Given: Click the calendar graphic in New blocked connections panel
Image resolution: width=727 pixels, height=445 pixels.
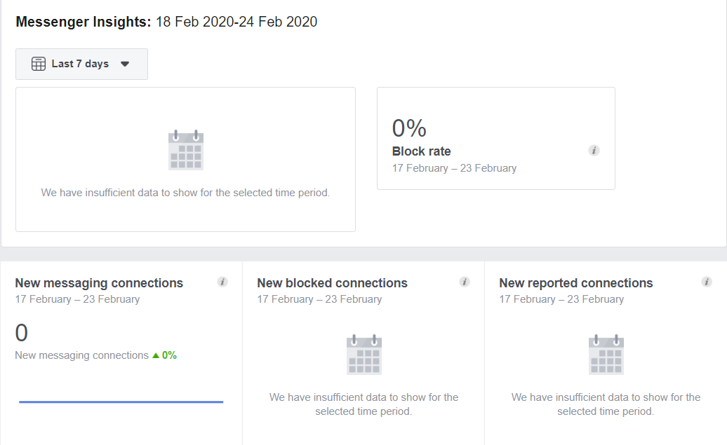Looking at the screenshot, I should (x=363, y=354).
